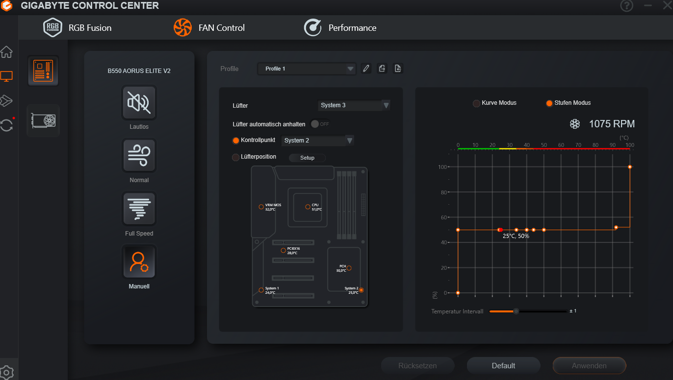Viewport: 673px width, 380px height.
Task: Select Kurve Modus radio button
Action: [476, 103]
